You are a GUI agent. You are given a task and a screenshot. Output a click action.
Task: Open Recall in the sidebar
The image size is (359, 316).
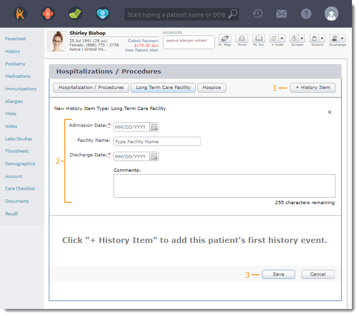[x=11, y=214]
